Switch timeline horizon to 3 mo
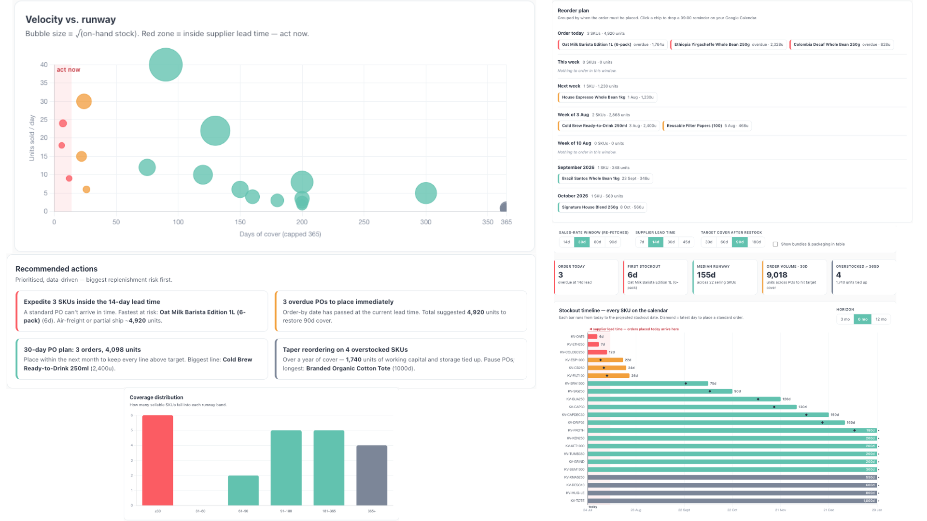 845,319
